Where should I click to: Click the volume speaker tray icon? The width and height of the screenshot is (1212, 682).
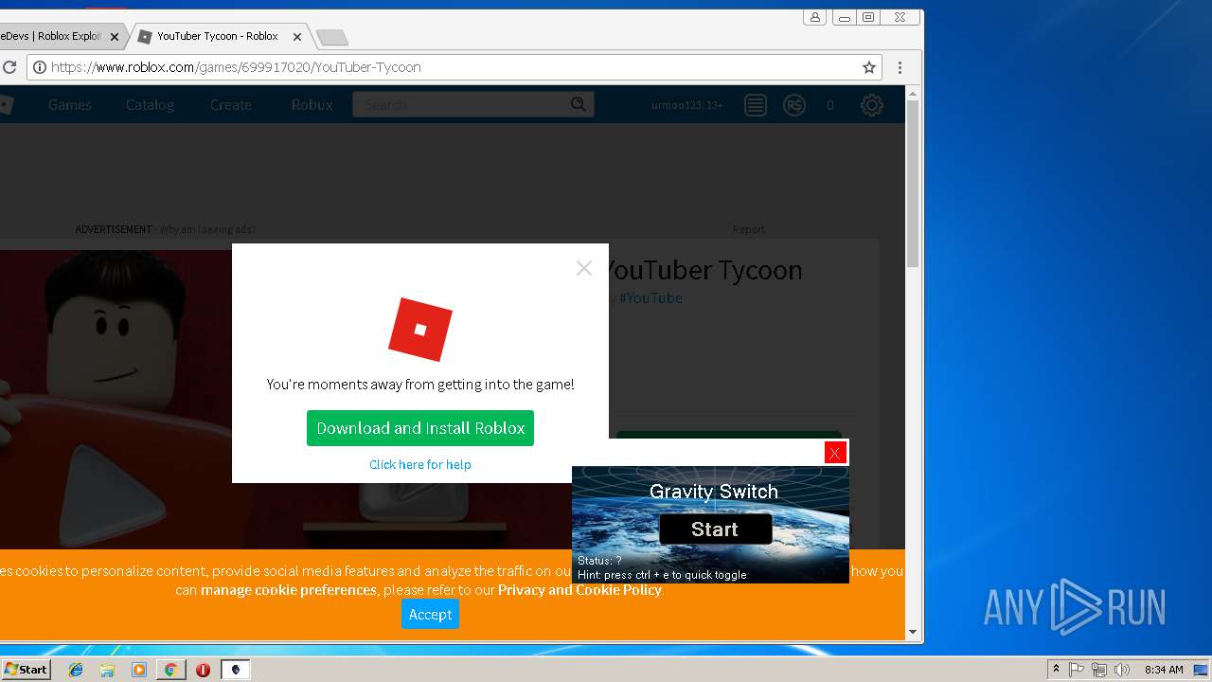pyautogui.click(x=1122, y=670)
